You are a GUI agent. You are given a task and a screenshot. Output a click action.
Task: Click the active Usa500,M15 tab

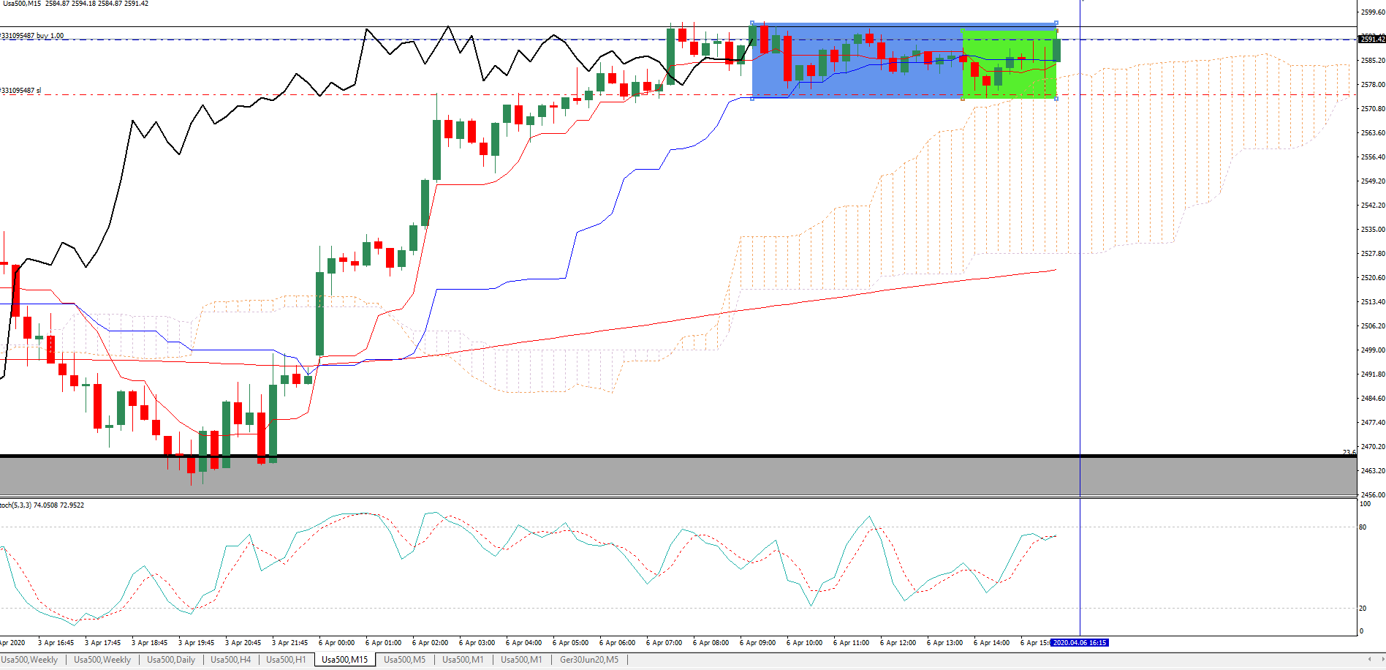pyautogui.click(x=345, y=660)
